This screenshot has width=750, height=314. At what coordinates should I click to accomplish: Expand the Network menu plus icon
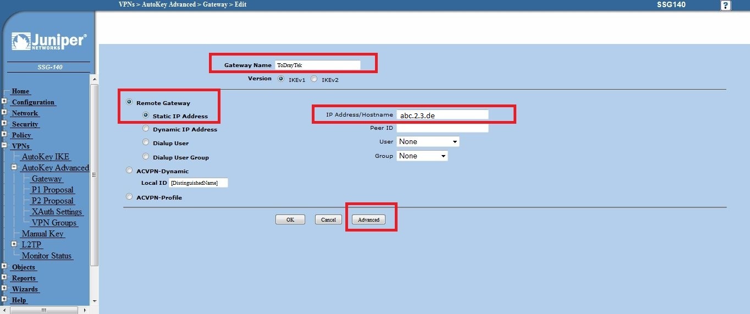4,113
